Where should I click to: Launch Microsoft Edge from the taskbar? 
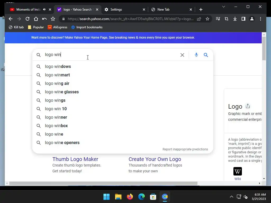click(x=141, y=197)
